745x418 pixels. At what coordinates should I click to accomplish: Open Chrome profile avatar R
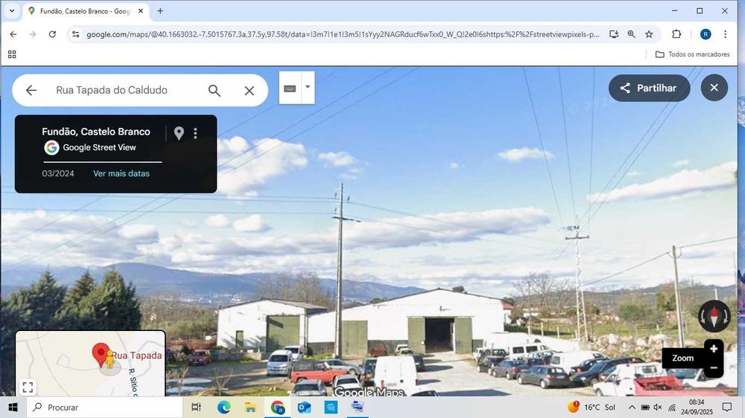[706, 34]
